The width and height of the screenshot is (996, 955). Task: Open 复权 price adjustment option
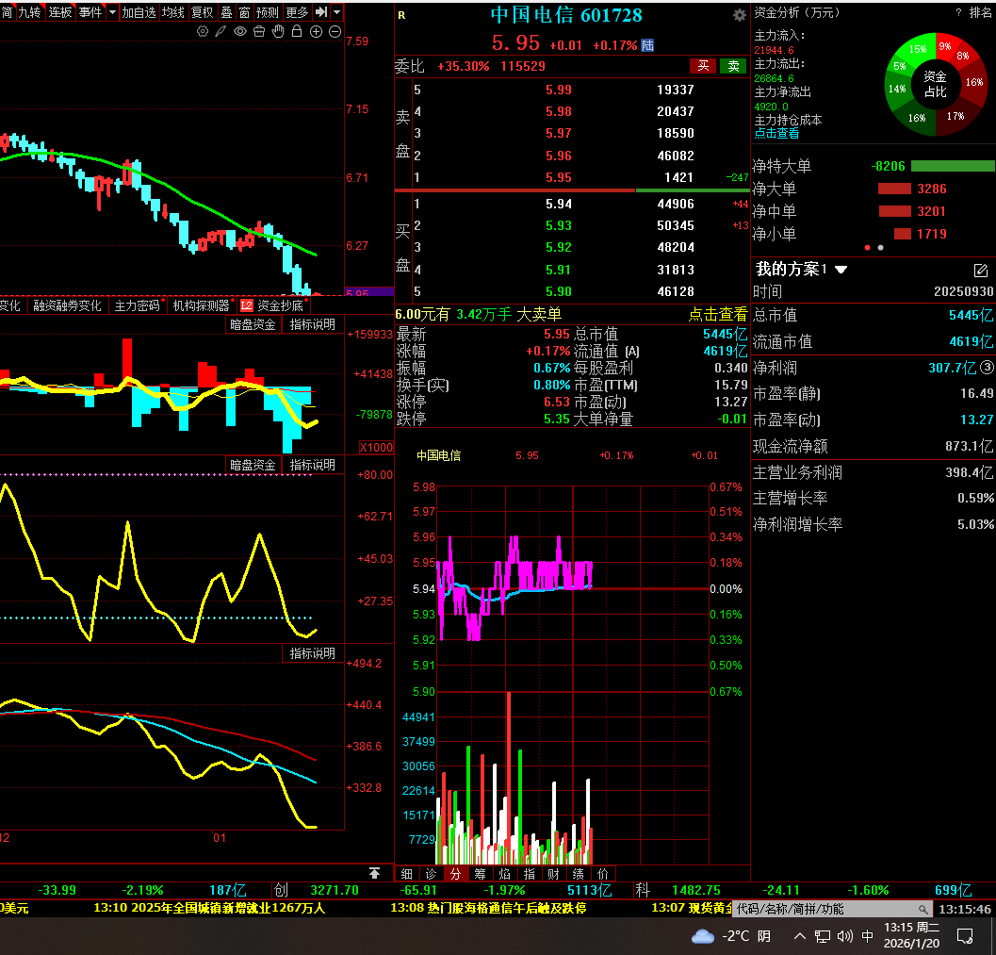[203, 12]
